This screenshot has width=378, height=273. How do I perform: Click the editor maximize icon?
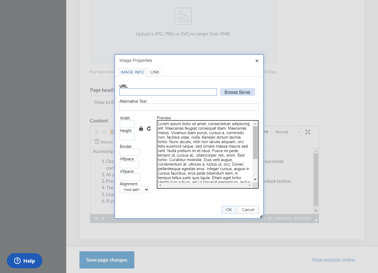(308, 132)
